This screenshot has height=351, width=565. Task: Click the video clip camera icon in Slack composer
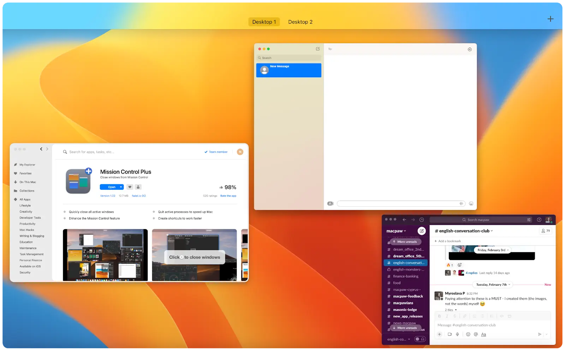tap(450, 334)
